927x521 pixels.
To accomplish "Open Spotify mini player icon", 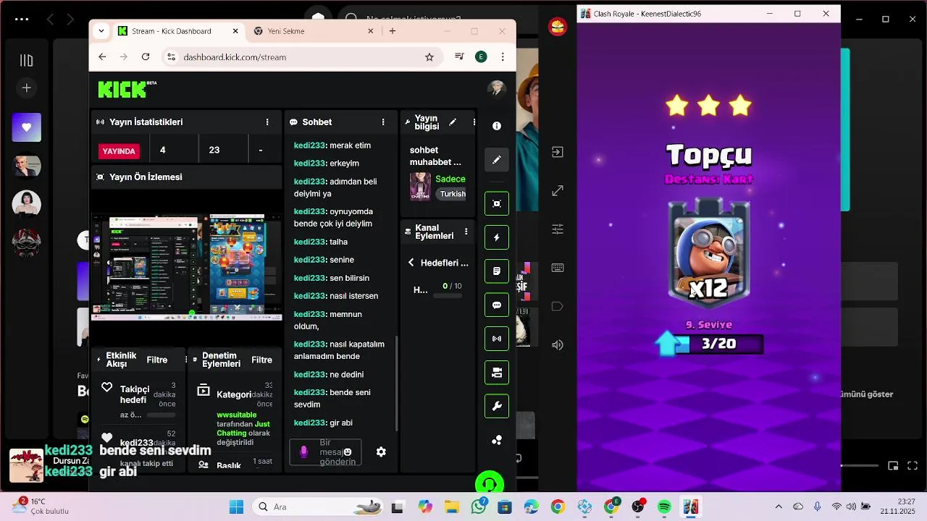I will 894,466.
